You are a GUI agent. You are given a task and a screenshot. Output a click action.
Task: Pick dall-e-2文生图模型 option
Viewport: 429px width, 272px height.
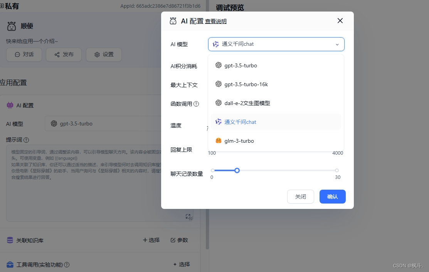tap(276, 103)
